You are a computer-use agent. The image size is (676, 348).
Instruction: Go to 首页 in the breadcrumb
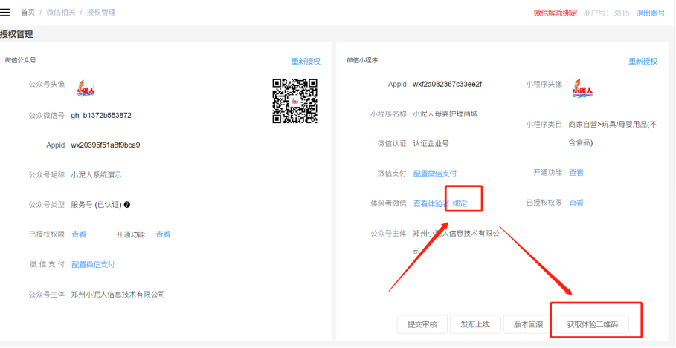[x=28, y=13]
